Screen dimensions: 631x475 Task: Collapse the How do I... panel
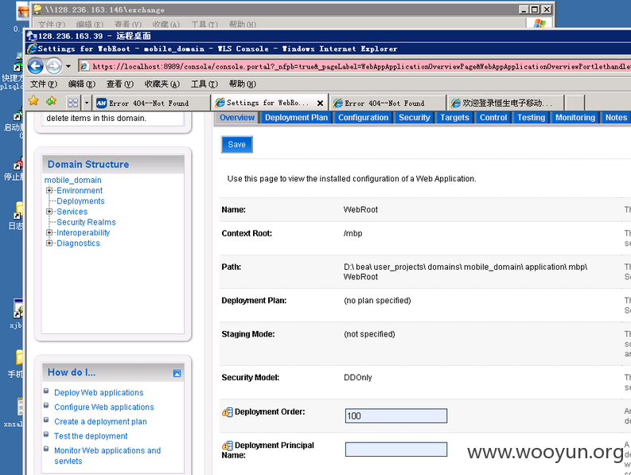click(x=177, y=373)
